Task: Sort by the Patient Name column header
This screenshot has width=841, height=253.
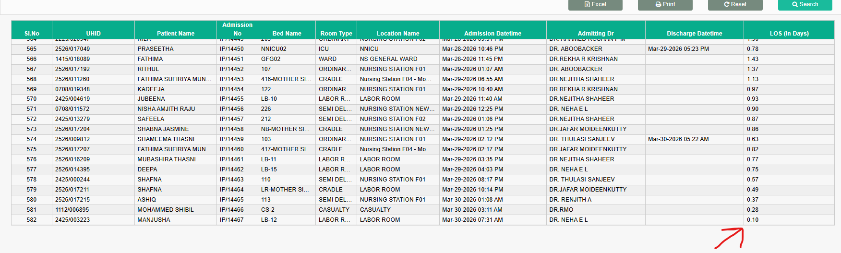Action: click(x=176, y=33)
